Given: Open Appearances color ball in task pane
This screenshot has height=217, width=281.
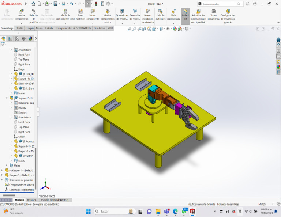Looking at the screenshot, I should 278,67.
